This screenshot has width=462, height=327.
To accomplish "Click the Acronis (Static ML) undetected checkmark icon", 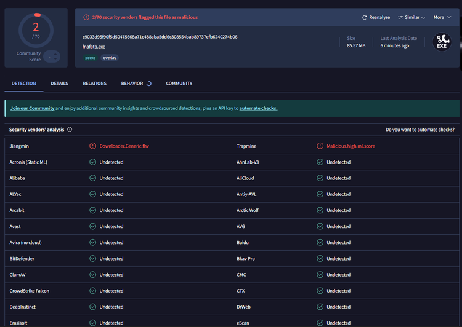I will [x=93, y=162].
